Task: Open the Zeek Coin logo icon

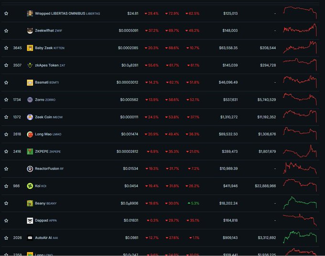Action: [x=30, y=117]
